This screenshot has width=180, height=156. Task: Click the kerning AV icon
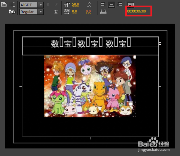pos(67,11)
